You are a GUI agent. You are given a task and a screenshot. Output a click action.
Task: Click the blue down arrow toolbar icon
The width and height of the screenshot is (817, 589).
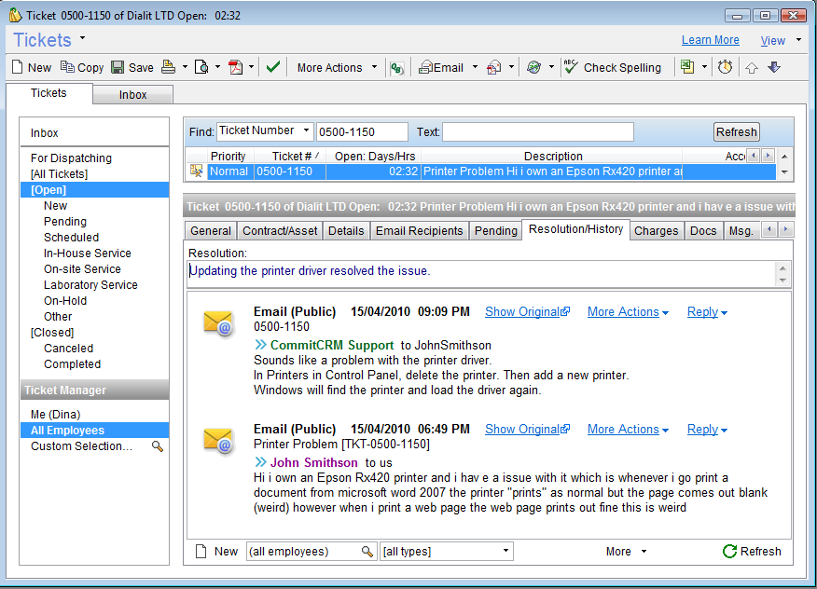[773, 67]
